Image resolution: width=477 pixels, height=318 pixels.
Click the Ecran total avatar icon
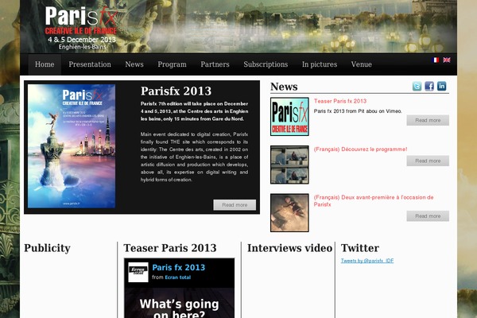coord(138,272)
